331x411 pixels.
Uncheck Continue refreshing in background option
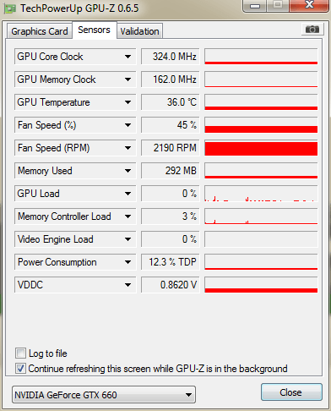(x=20, y=368)
